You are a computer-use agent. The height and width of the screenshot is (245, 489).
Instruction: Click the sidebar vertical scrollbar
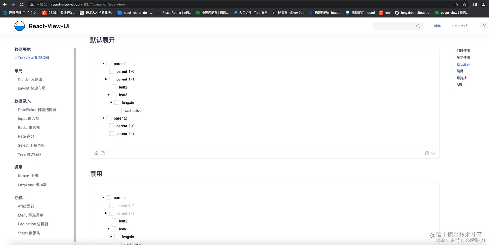point(75,145)
